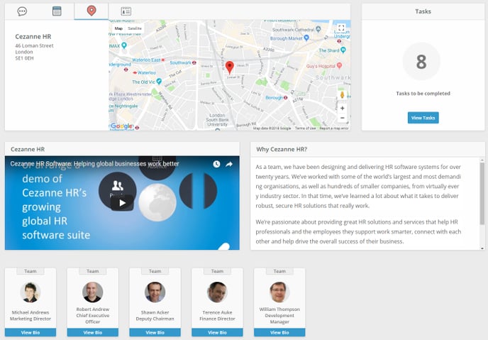
Task: Click Shawn Acker profile photo
Action: 155,292
